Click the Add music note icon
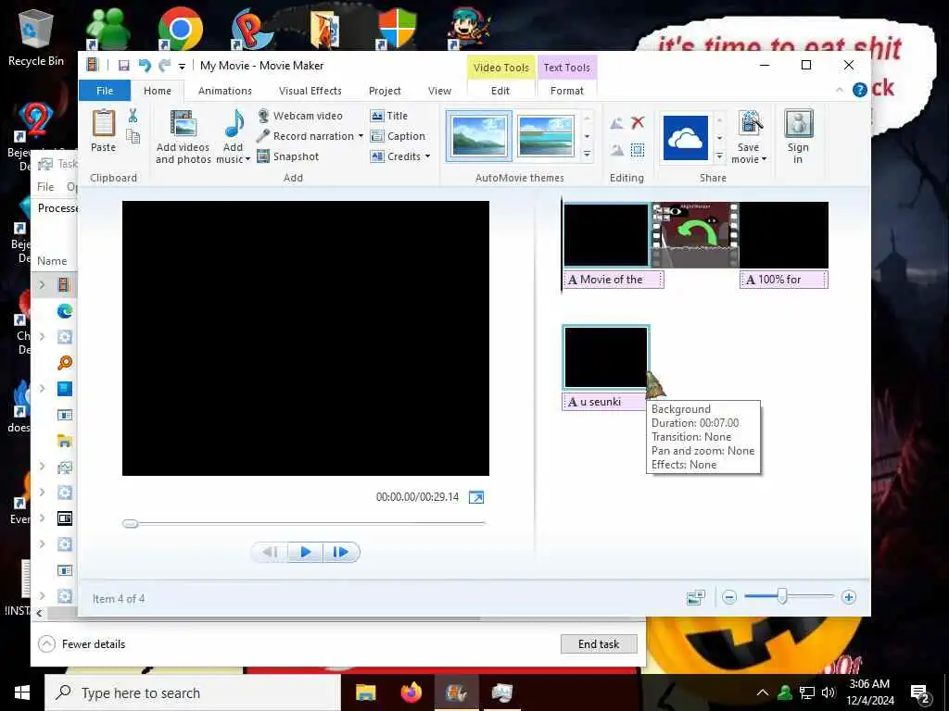The height and width of the screenshot is (711, 949). [234, 124]
